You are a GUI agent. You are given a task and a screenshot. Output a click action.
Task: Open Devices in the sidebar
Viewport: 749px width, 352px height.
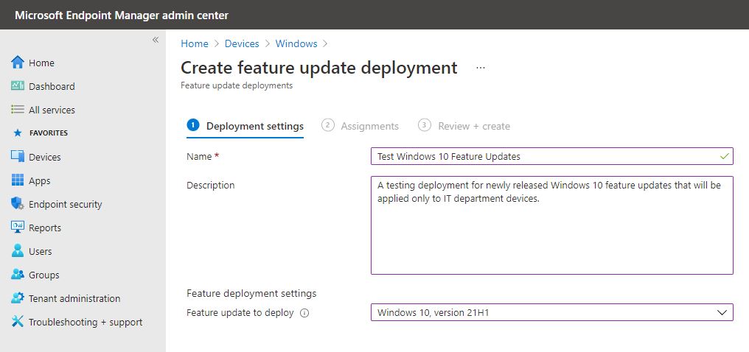[x=44, y=157]
